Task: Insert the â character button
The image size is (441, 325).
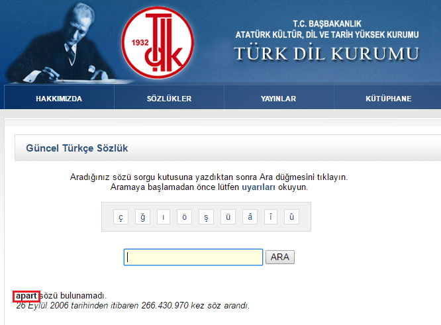Action: click(250, 216)
